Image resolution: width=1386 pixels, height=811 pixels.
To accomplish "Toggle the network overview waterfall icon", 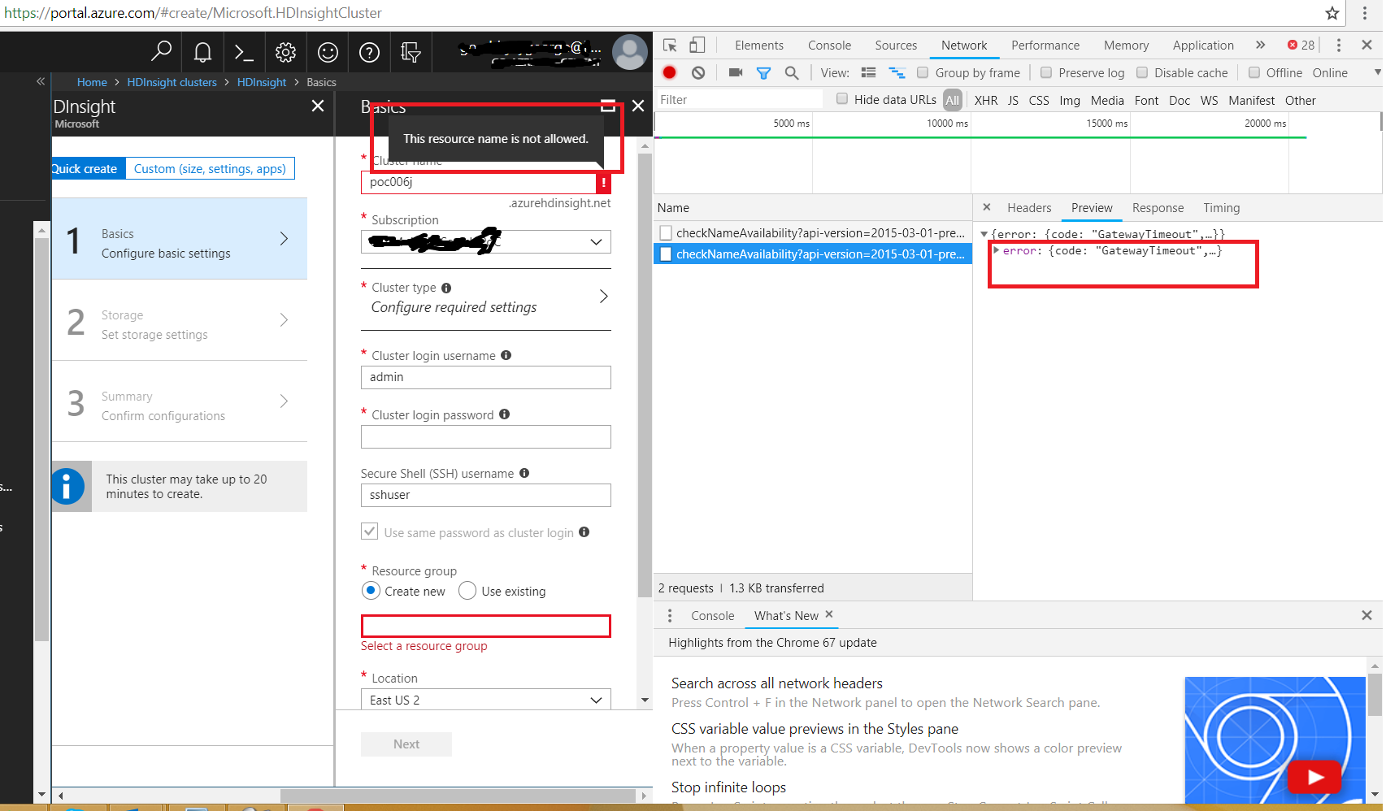I will click(x=897, y=72).
